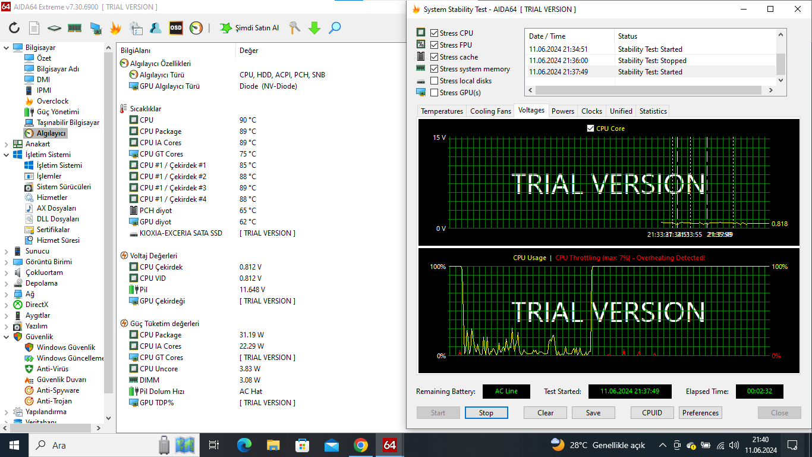Click the Clear button

pos(545,413)
